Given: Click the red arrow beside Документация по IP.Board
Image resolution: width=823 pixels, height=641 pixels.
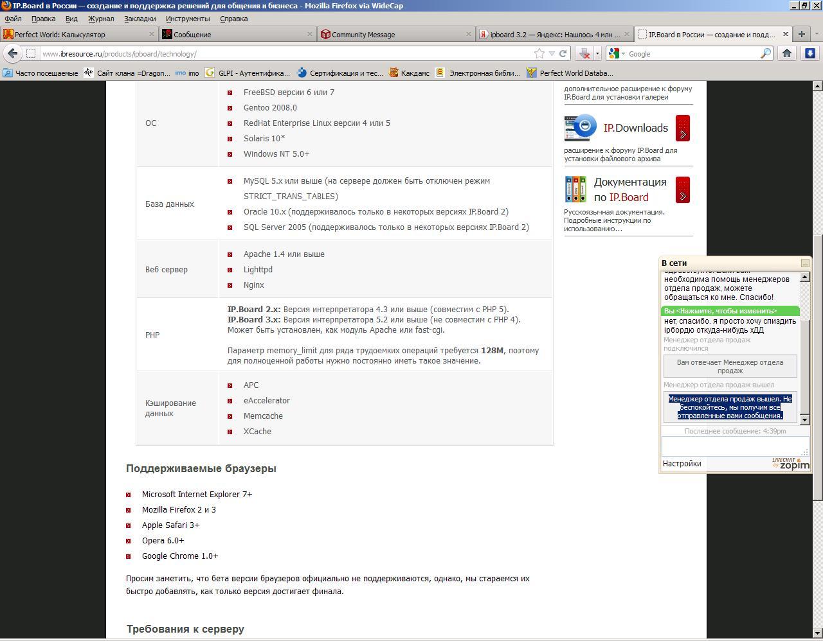Looking at the screenshot, I should pyautogui.click(x=683, y=189).
